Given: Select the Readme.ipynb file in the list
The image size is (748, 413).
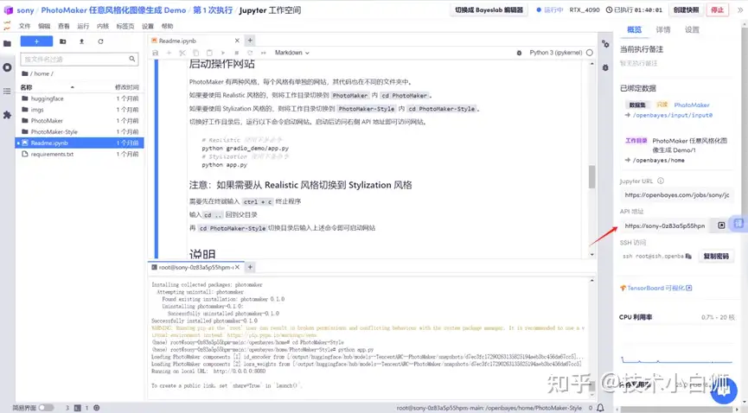Looking at the screenshot, I should (80, 143).
